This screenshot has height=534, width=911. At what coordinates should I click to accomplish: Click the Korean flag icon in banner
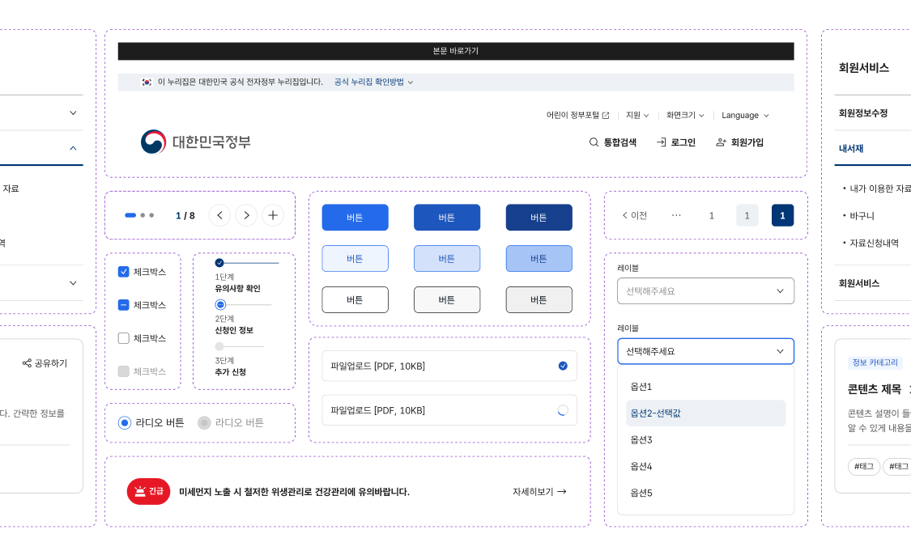click(x=147, y=83)
